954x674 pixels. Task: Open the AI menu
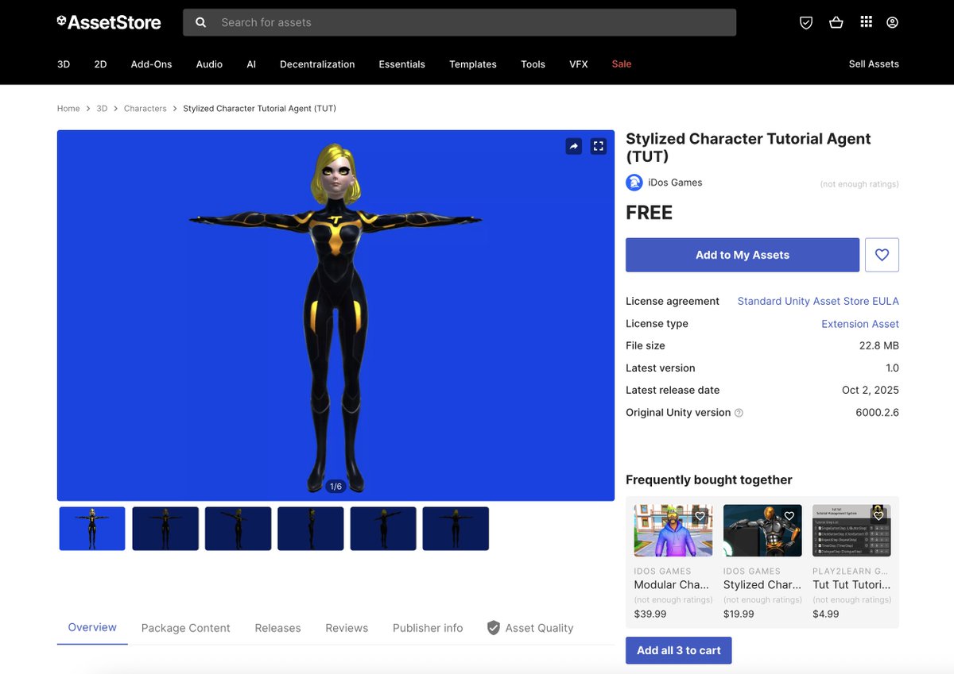point(251,64)
